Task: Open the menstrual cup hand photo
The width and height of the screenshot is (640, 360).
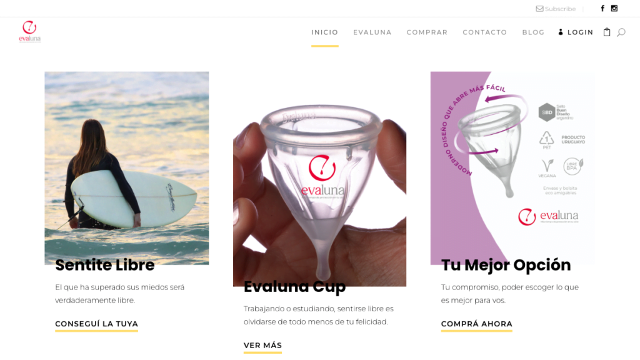Action: click(x=319, y=195)
